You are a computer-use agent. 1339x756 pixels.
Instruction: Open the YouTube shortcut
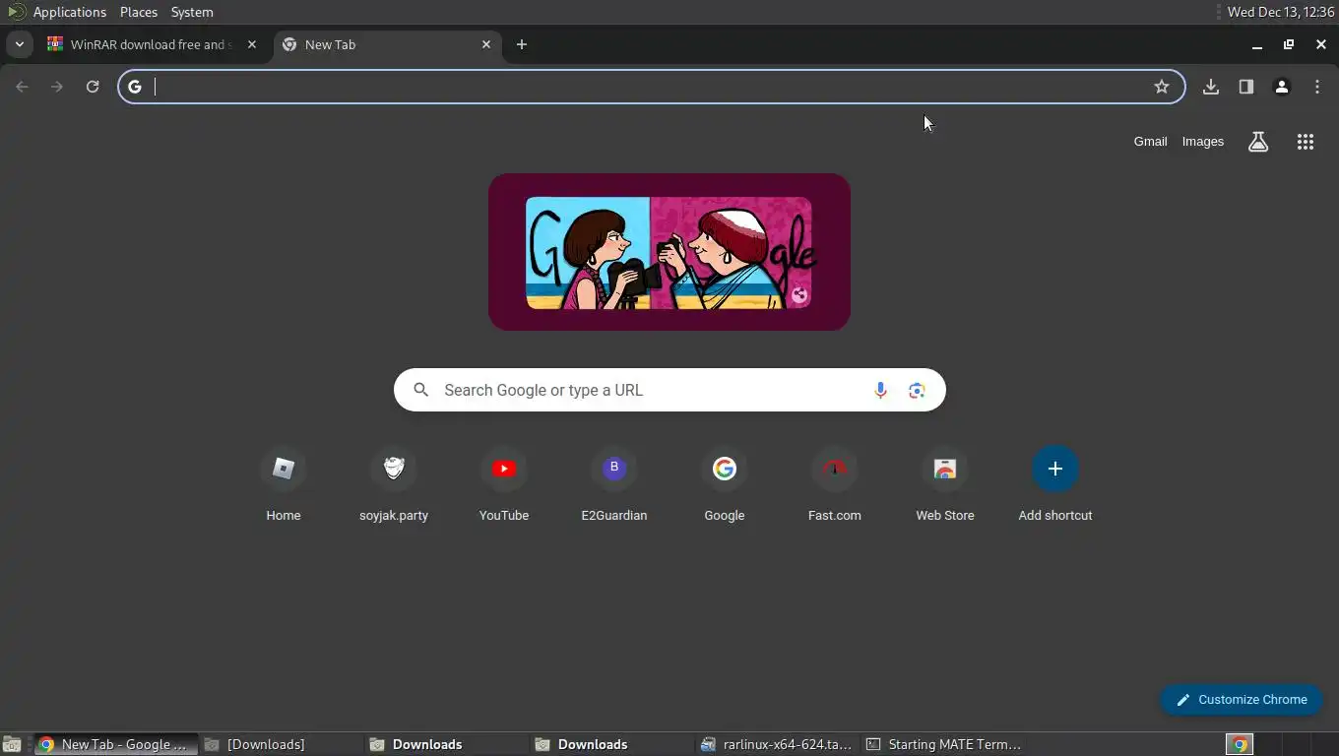[x=504, y=483]
